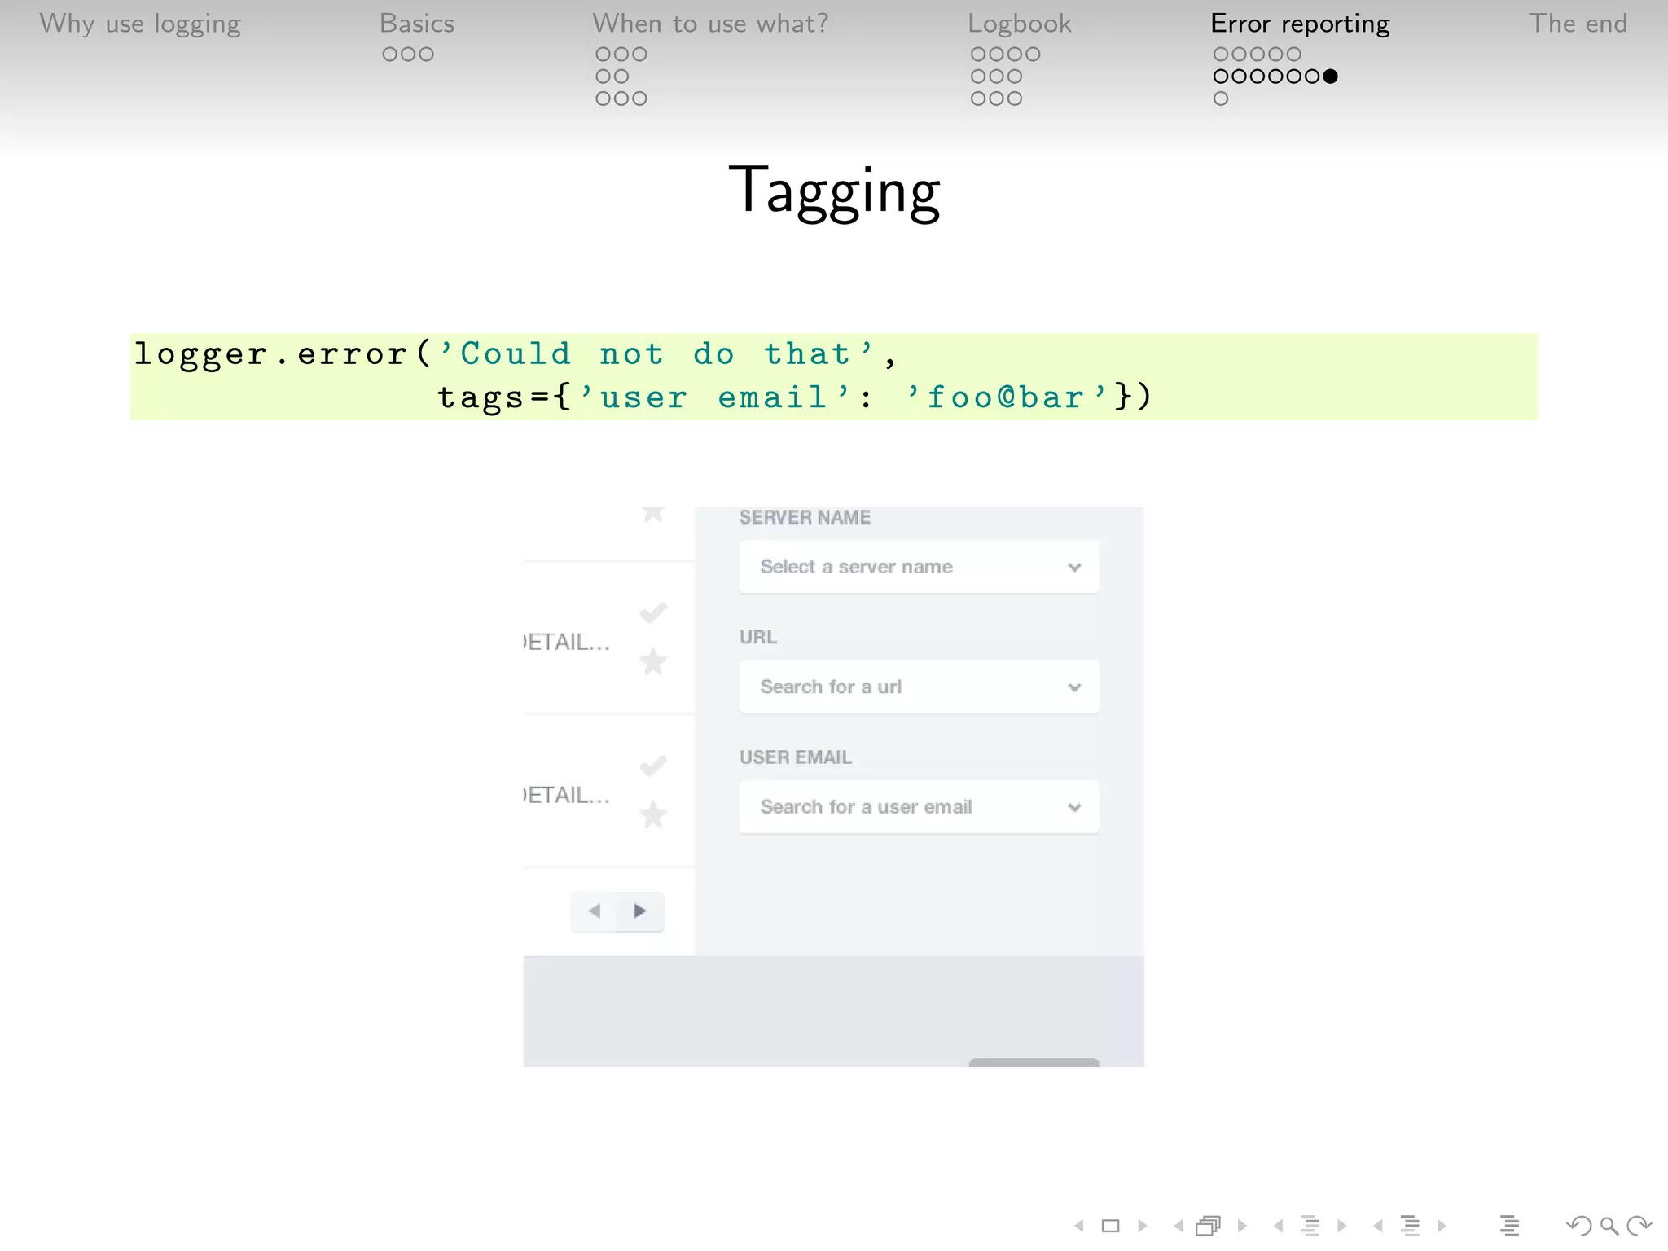Screen dimensions: 1668x1251
Task: Click the first DETAIL... row text
Action: 566,642
